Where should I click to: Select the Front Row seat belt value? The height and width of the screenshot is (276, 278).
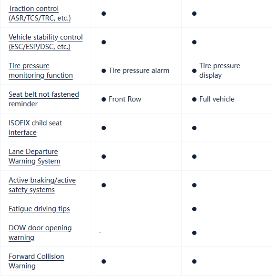click(x=125, y=99)
